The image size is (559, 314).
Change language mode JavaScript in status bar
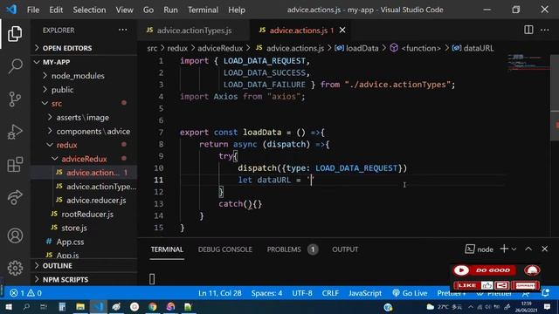click(x=365, y=293)
